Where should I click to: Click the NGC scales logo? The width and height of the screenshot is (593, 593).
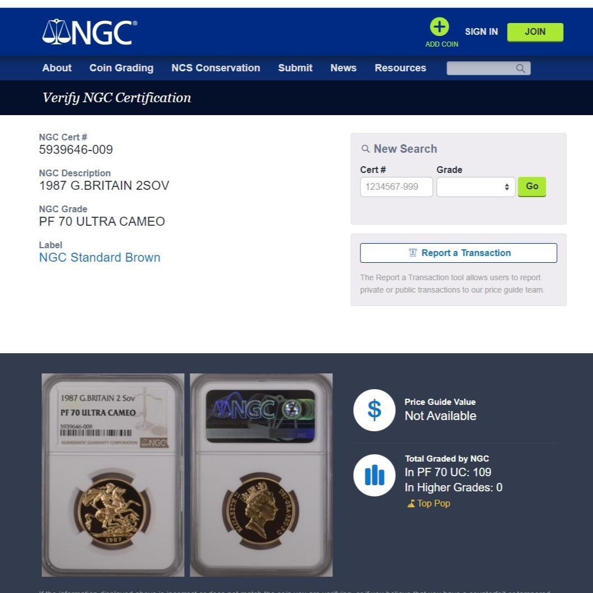(90, 32)
